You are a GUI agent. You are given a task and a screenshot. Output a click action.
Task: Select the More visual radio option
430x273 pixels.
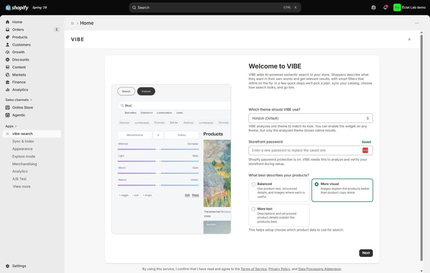pyautogui.click(x=317, y=184)
